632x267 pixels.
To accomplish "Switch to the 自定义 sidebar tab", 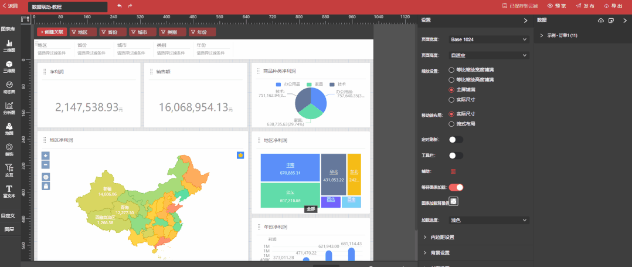I will click(x=8, y=215).
